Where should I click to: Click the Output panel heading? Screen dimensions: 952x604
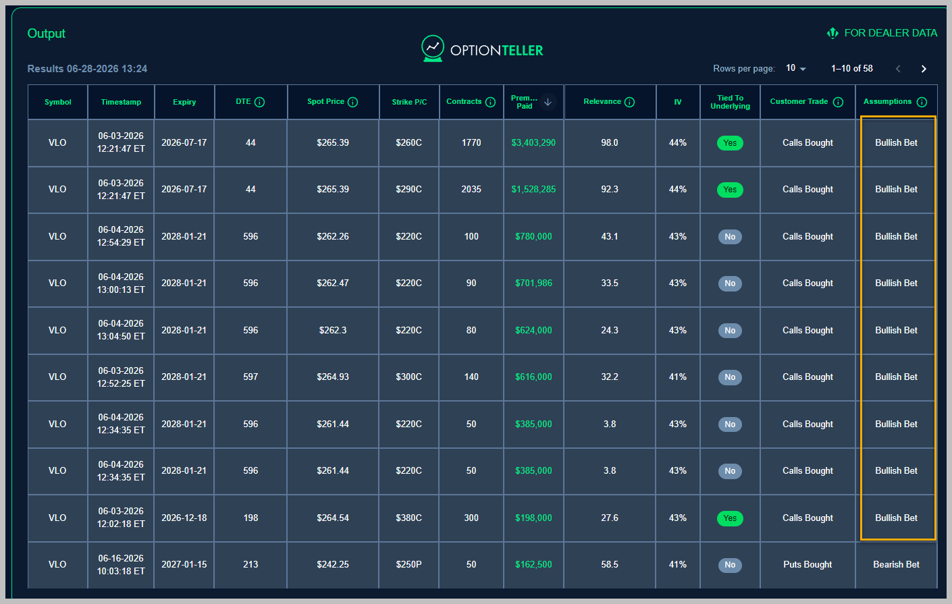pos(46,33)
